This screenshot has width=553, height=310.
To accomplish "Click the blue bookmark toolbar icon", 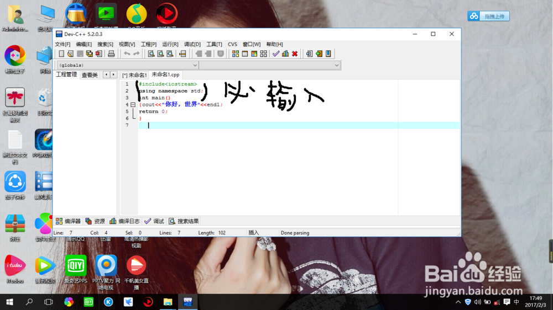I will [x=328, y=54].
